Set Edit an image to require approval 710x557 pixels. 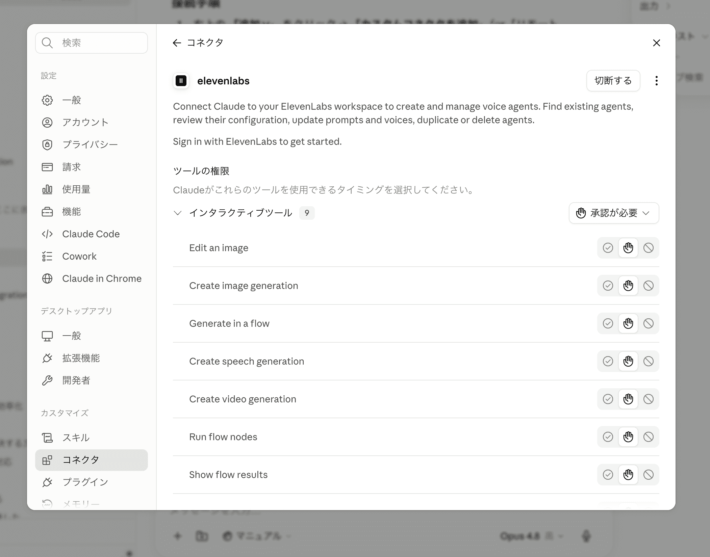(x=628, y=248)
